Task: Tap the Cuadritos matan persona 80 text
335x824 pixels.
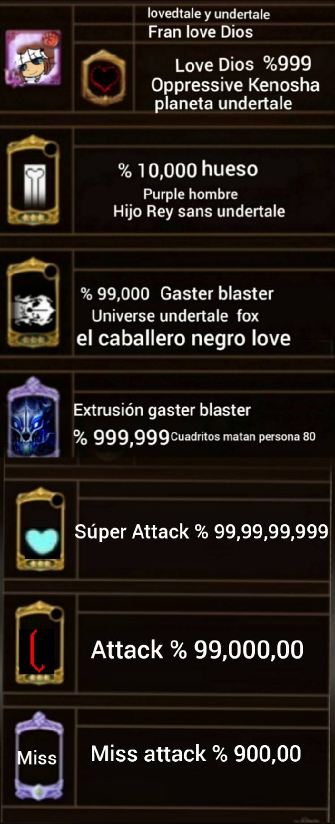Action: pos(243,436)
